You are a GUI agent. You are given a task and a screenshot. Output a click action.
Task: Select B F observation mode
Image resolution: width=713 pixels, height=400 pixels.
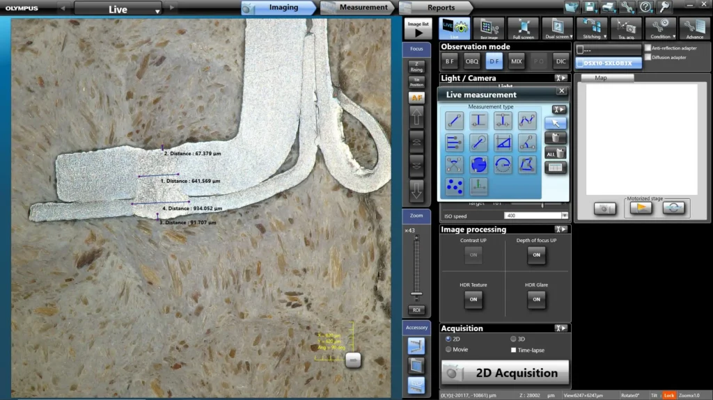(x=449, y=61)
